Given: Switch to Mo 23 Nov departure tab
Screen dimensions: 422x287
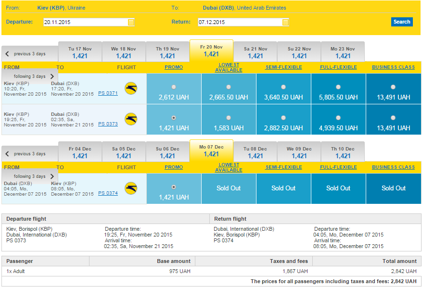Looking at the screenshot, I should [x=343, y=52].
